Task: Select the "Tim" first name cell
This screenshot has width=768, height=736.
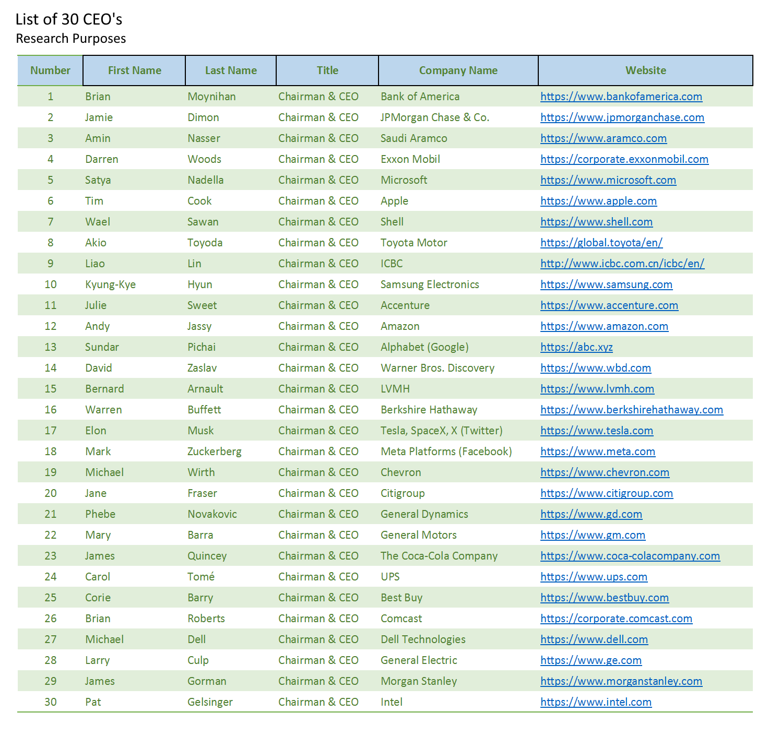Action: pyautogui.click(x=94, y=201)
